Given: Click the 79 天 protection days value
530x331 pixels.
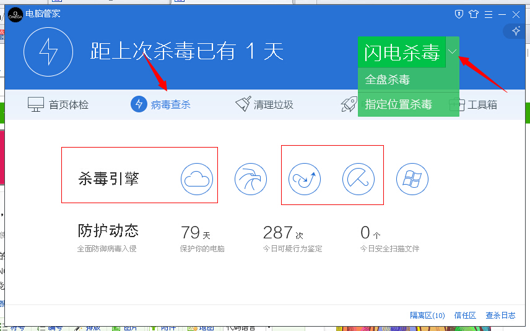Looking at the screenshot, I should 196,233.
